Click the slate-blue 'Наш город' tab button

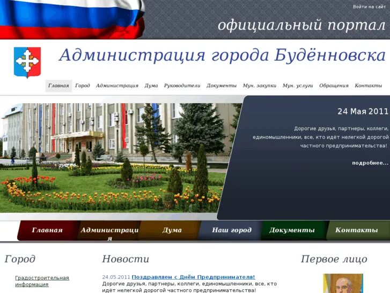pyautogui.click(x=232, y=231)
